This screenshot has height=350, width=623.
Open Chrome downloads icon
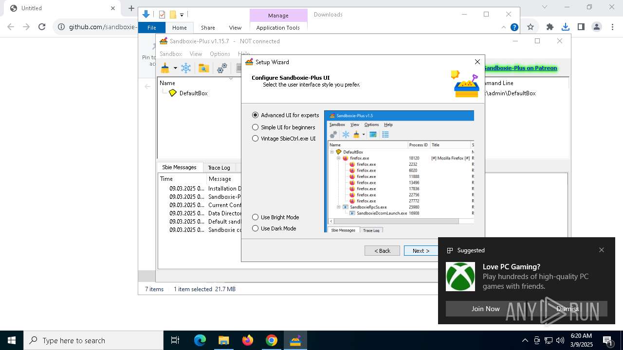click(x=565, y=27)
